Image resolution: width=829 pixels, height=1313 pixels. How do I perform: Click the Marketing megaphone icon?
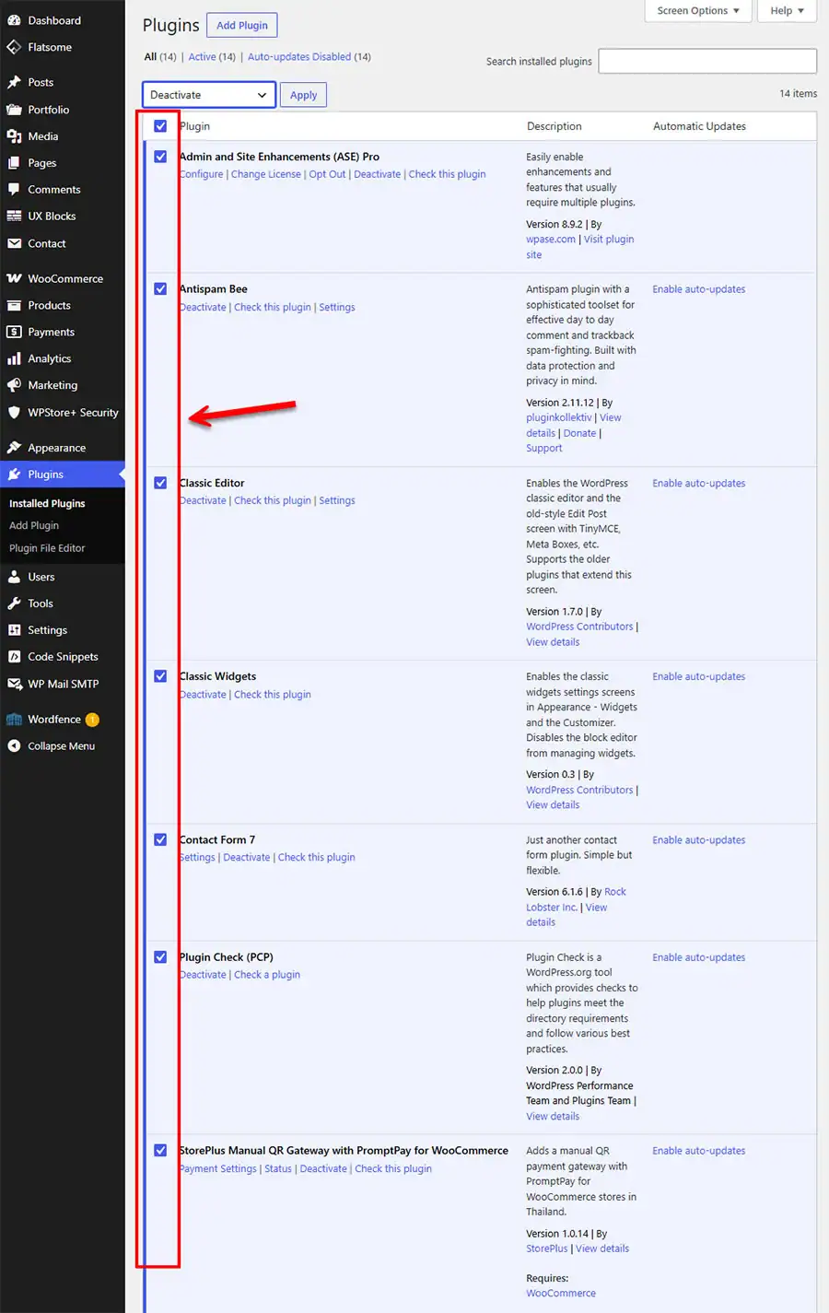[x=14, y=385]
